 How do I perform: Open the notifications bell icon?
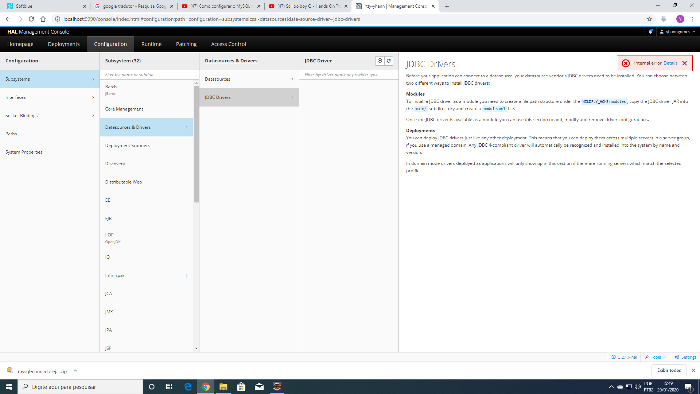(650, 32)
